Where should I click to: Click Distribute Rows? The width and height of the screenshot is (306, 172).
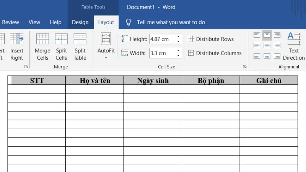pos(211,39)
